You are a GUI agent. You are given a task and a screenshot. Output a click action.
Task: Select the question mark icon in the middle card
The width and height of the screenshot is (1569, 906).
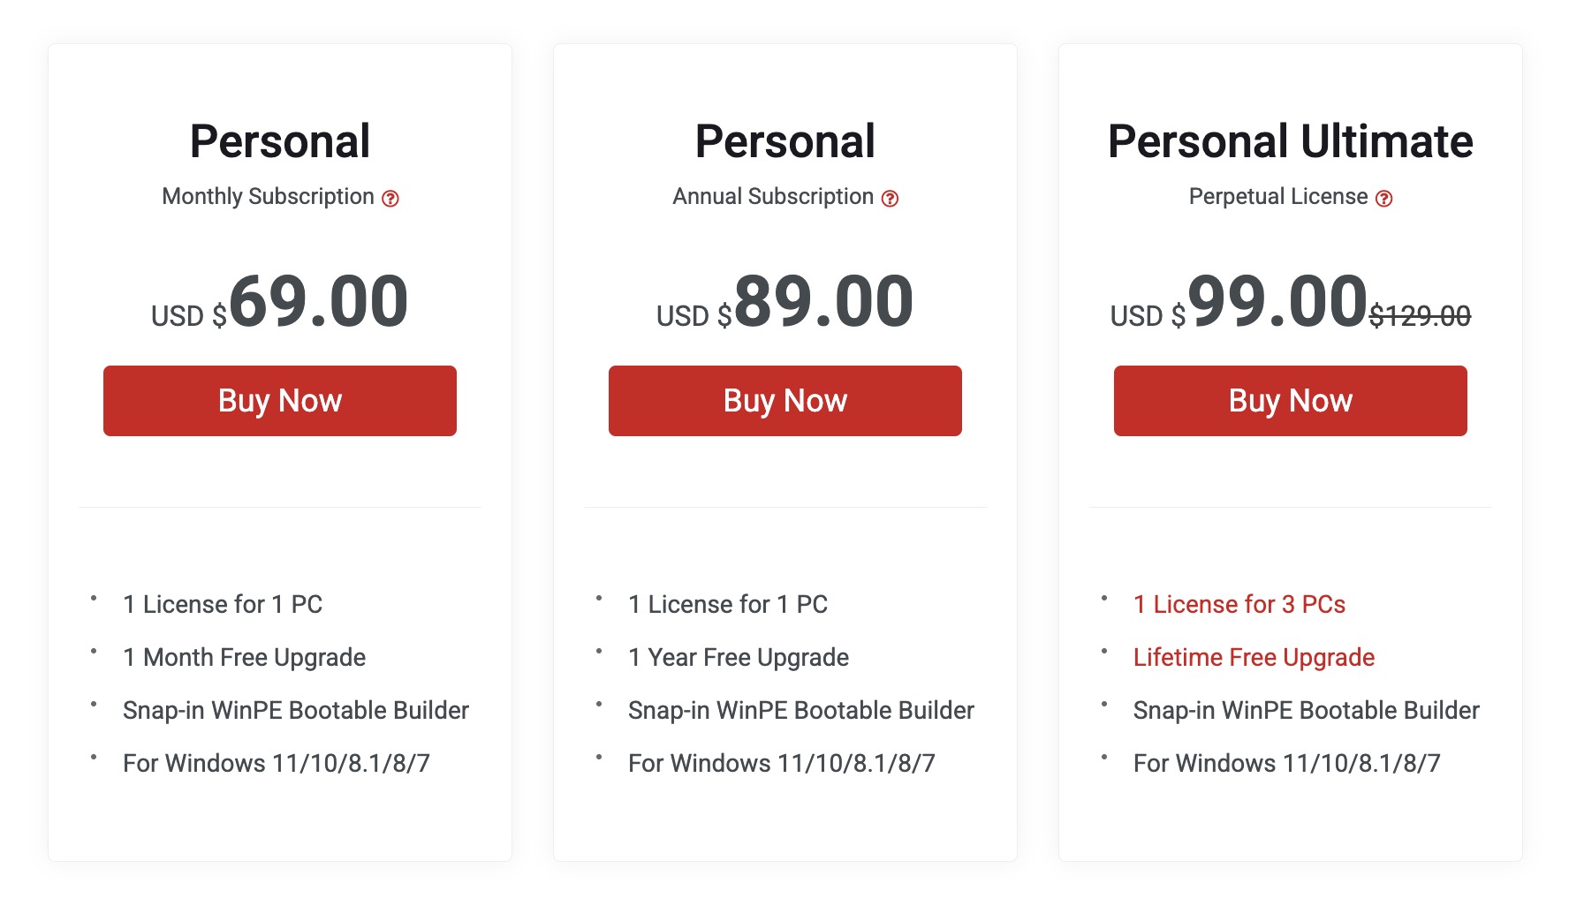[891, 198]
